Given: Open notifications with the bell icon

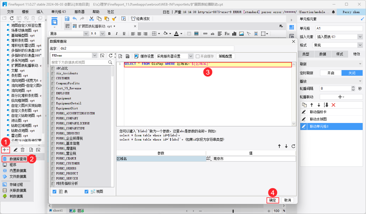Looking at the screenshot, I should (x=333, y=12).
